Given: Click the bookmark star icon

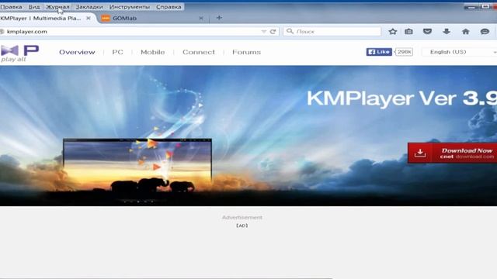Looking at the screenshot, I should tap(393, 31).
